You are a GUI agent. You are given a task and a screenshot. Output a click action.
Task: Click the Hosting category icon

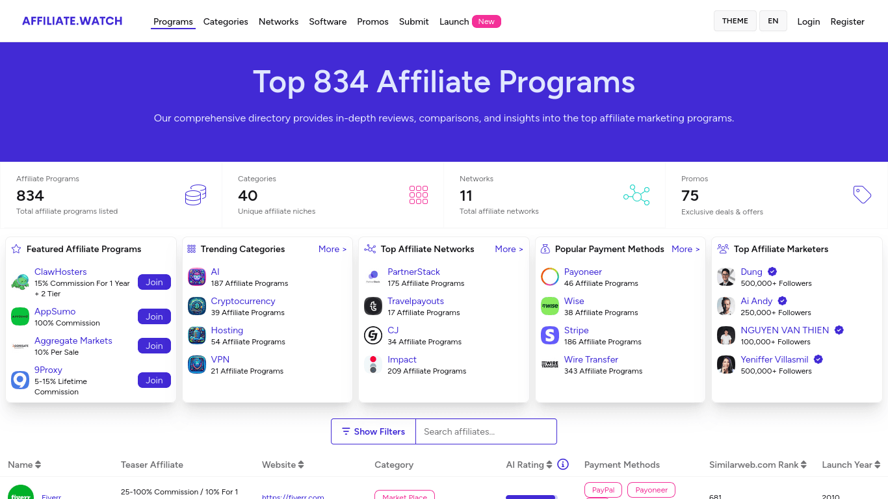click(196, 335)
